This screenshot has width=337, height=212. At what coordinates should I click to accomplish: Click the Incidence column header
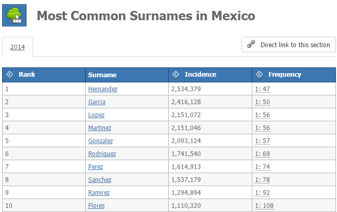210,75
